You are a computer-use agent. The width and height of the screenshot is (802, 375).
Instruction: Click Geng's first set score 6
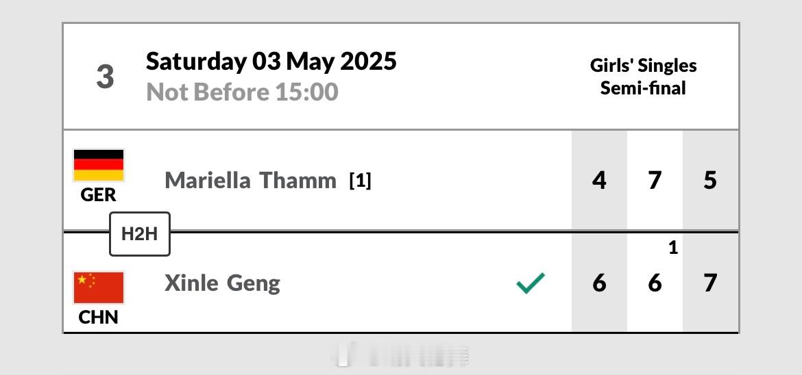pos(599,283)
